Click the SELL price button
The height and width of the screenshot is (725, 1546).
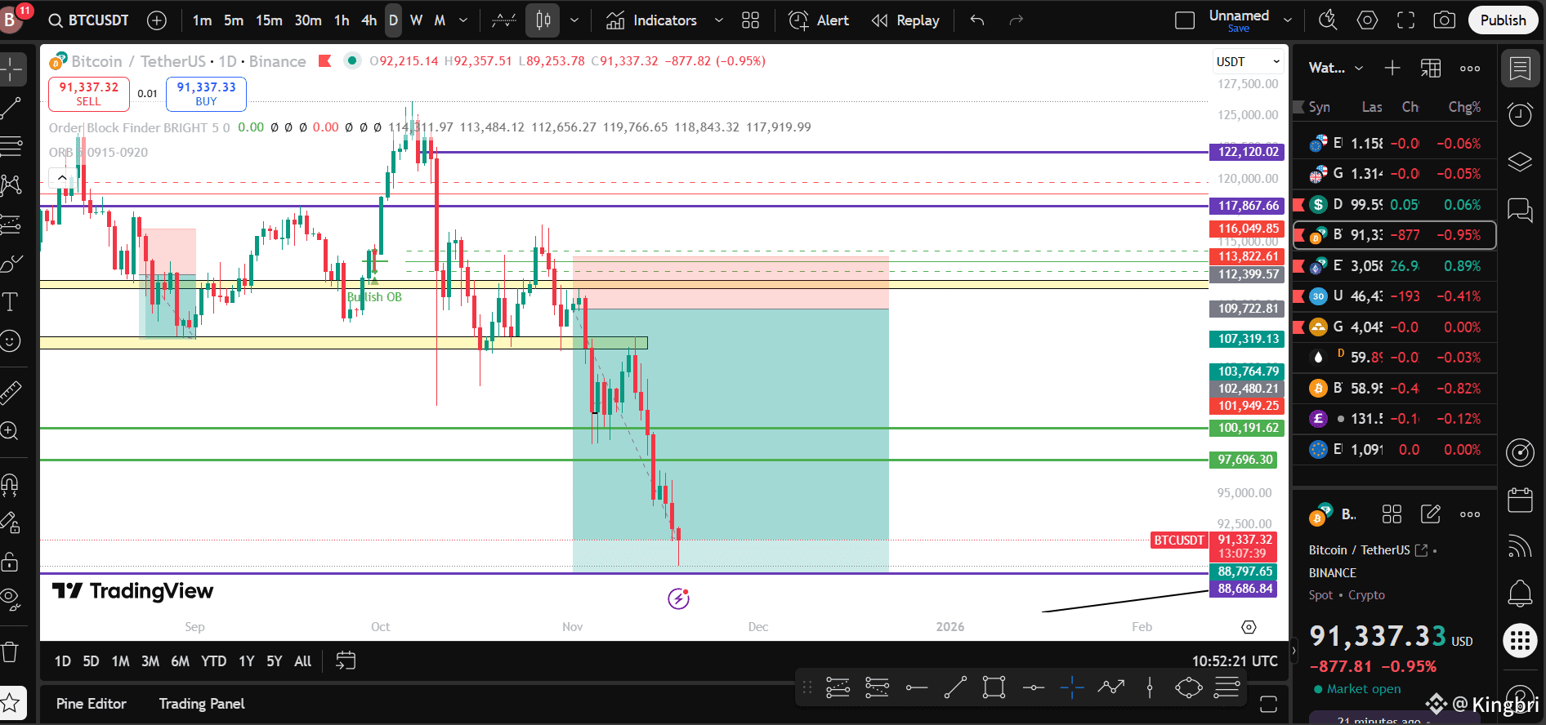pos(89,94)
